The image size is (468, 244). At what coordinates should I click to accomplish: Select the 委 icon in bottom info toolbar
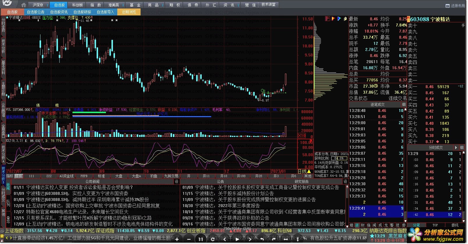[x=404, y=225]
